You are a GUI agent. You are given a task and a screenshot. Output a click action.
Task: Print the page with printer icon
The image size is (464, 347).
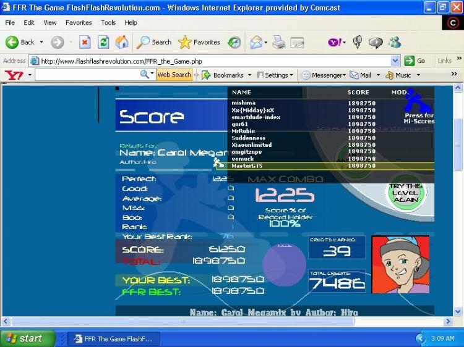[279, 42]
